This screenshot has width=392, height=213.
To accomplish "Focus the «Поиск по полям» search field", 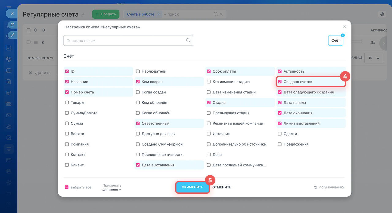I will tap(126, 40).
